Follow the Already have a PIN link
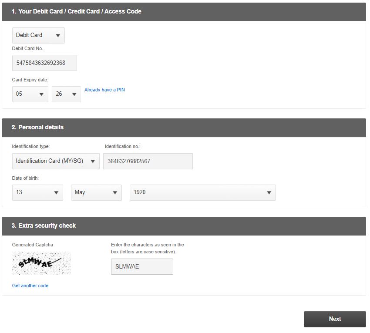This screenshot has height=333, width=370. [x=104, y=90]
